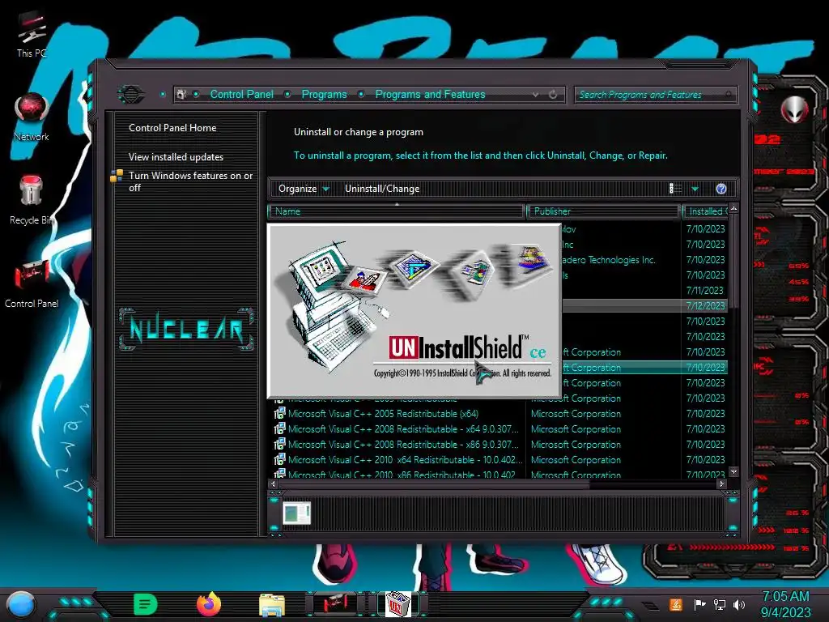Click the Windows features shield icon
Screen dimensions: 829x622
click(117, 176)
